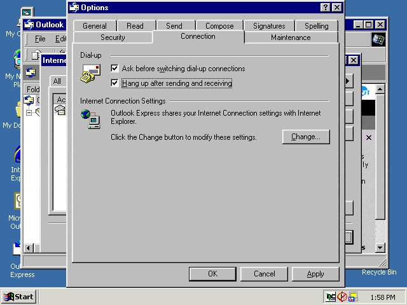Click the Outlook Express folder bar icon
Image resolution: width=407 pixels, height=305 pixels.
point(31,72)
